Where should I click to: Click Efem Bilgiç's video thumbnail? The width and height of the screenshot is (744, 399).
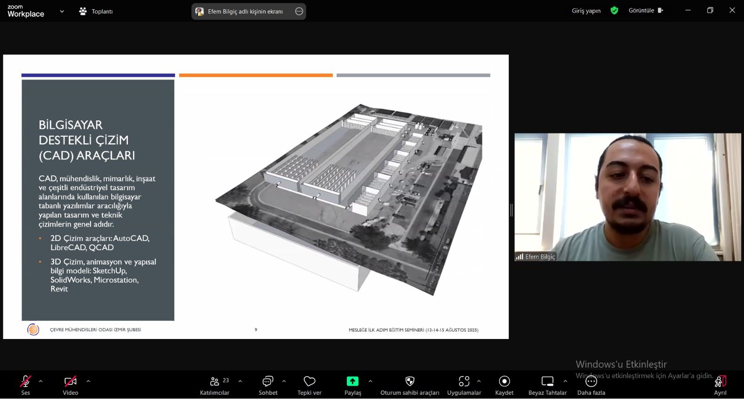(627, 197)
